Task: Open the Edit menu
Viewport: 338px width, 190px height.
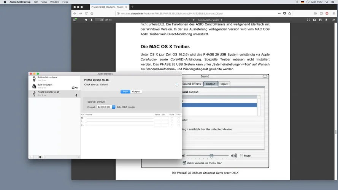Action: [36, 2]
